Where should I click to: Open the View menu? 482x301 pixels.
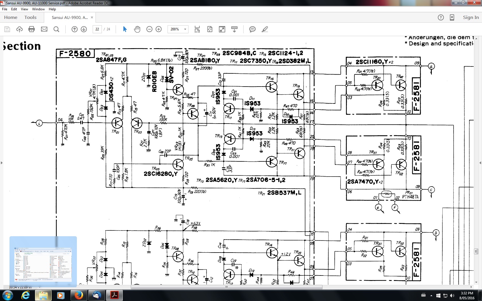click(x=24, y=9)
